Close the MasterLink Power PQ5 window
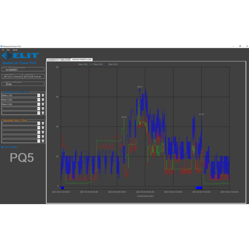 [247, 46]
